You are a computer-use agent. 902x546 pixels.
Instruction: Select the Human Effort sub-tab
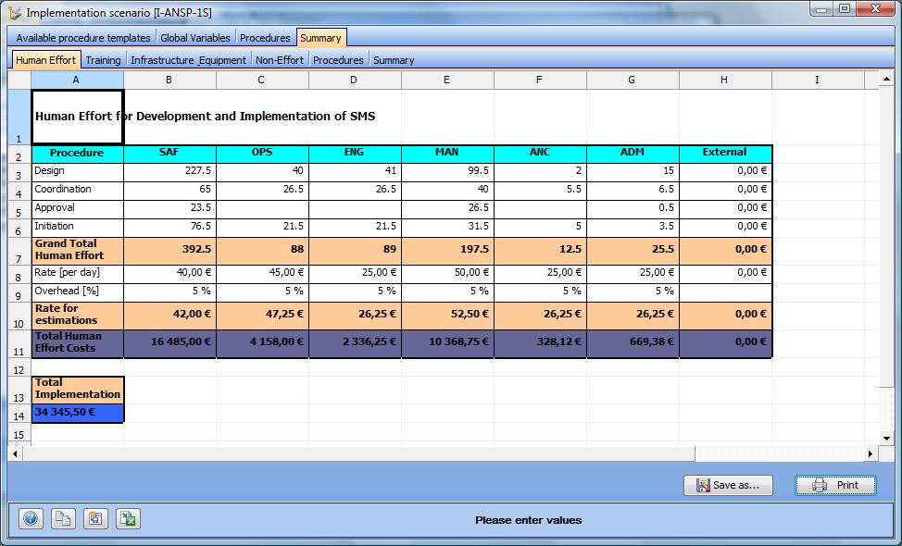coord(45,60)
